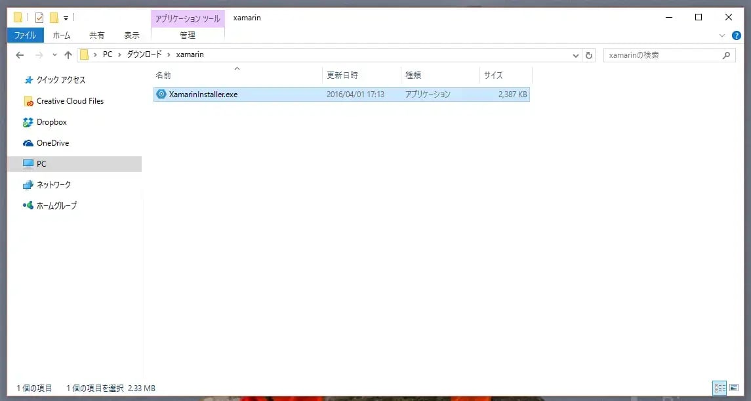Click the ネットワーク network icon

28,184
